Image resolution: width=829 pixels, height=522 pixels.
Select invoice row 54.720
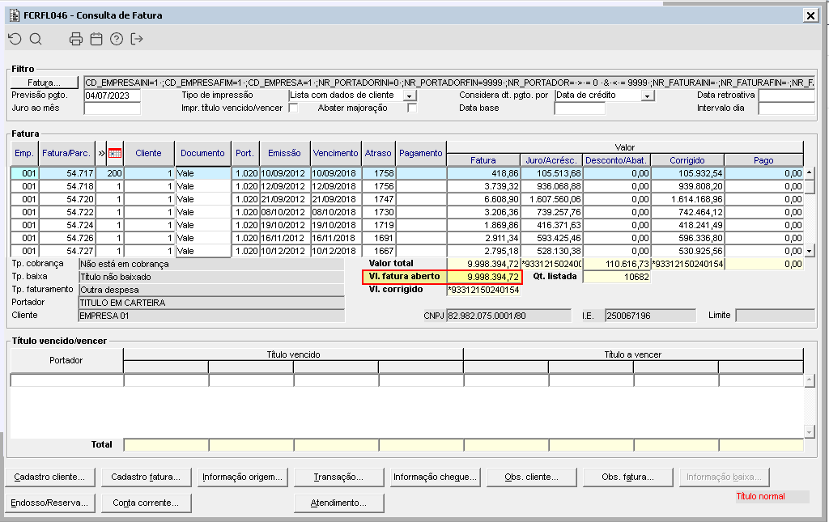[407, 199]
